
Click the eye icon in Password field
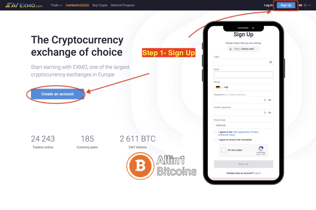click(x=270, y=100)
